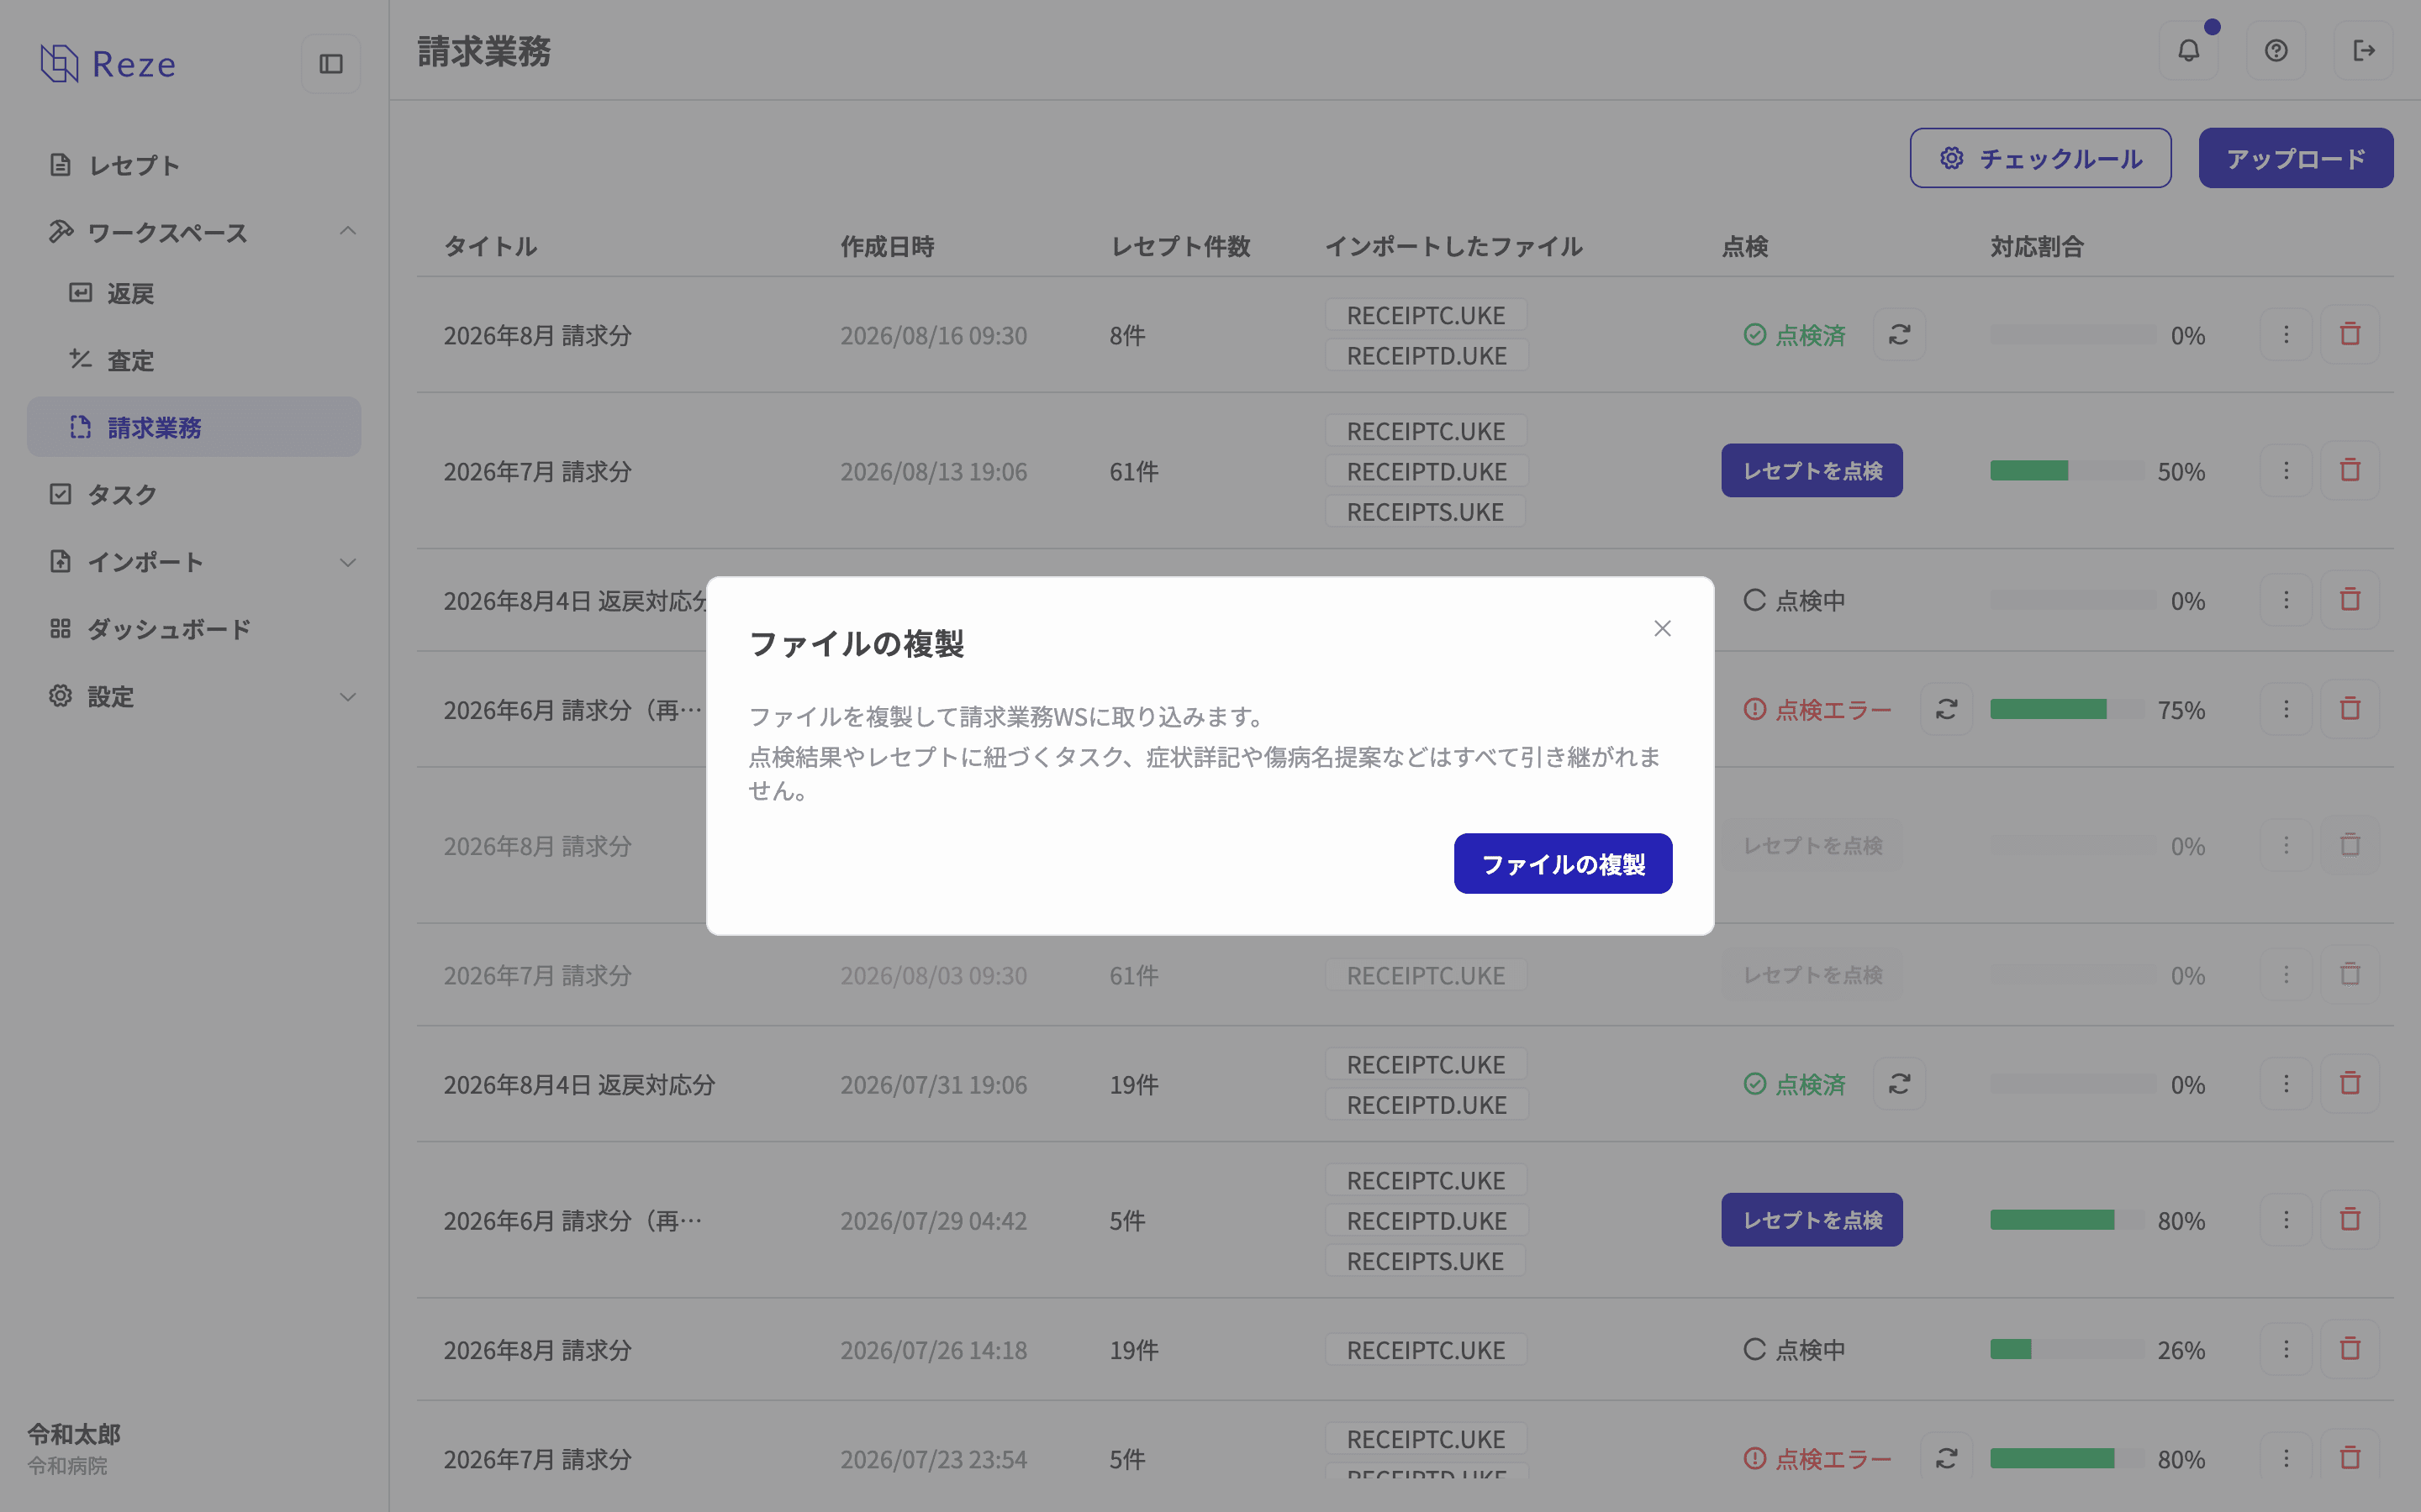
Task: Go to 返戻 in the sidebar
Action: [x=194, y=293]
